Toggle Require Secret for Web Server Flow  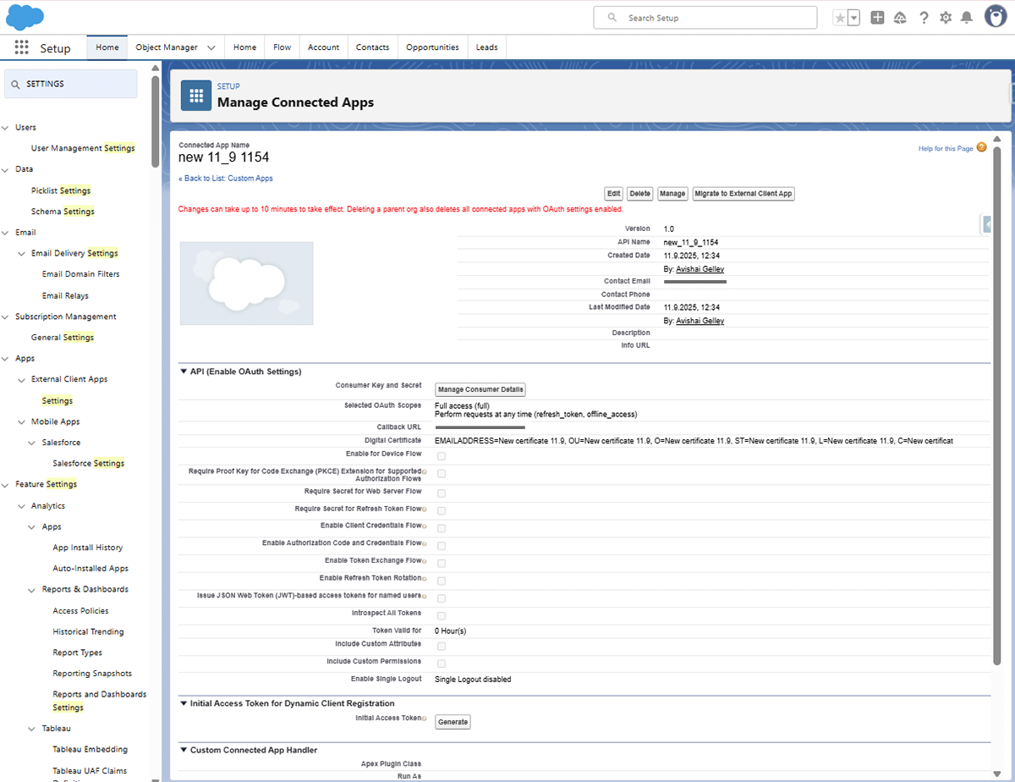[441, 493]
